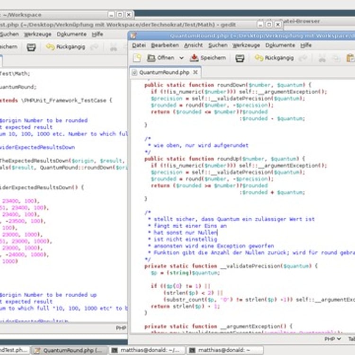This screenshot has width=355, height=355.
Task: Click comment 'ist nicht einstellig'
Action: tap(183, 240)
